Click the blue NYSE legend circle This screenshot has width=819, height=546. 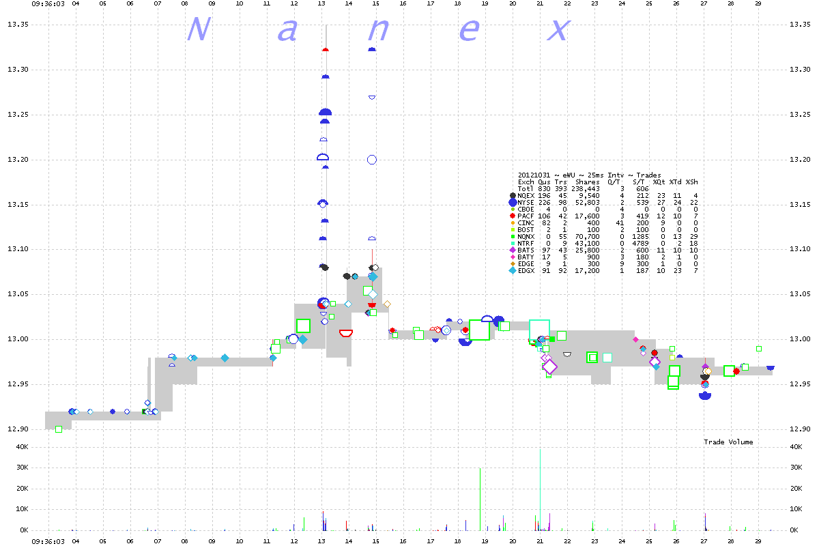(x=513, y=203)
